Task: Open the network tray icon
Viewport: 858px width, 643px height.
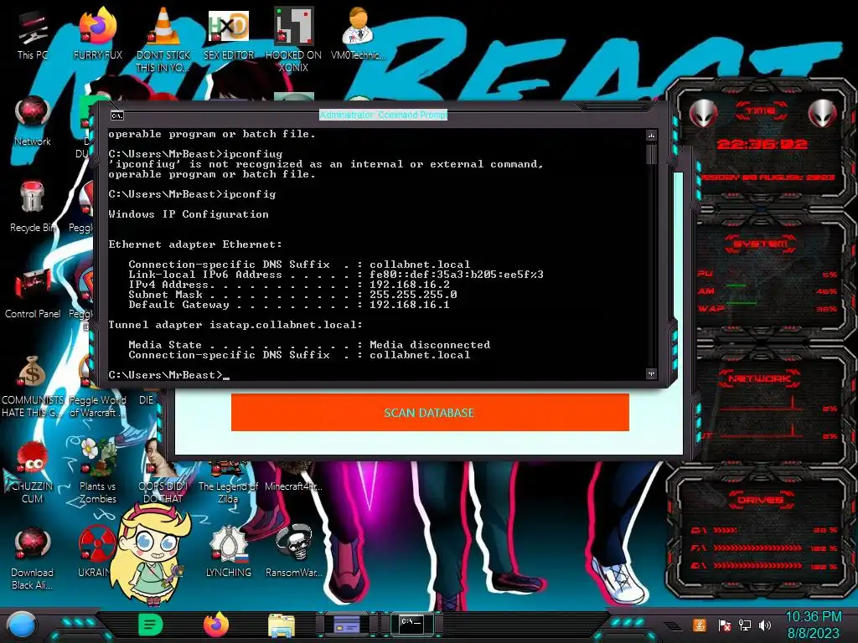Action: (745, 625)
